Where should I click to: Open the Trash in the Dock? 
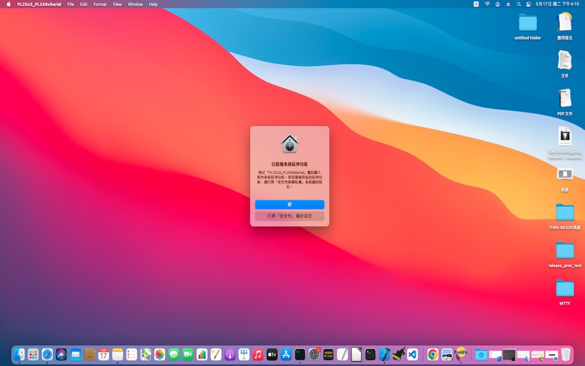(565, 354)
